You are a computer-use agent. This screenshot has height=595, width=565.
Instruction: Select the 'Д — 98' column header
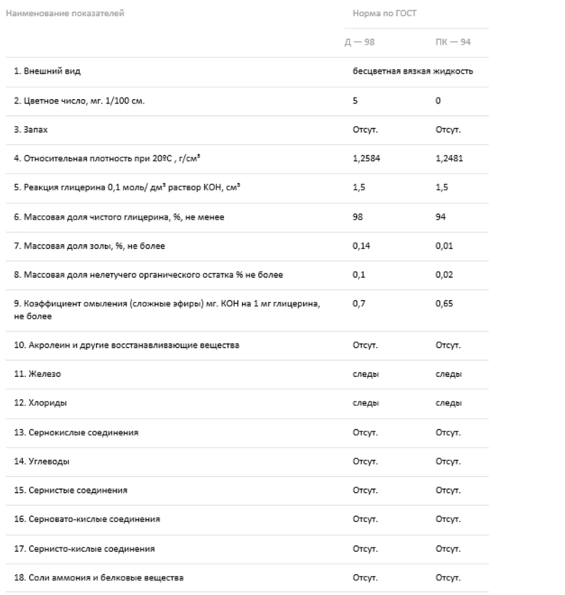[359, 42]
